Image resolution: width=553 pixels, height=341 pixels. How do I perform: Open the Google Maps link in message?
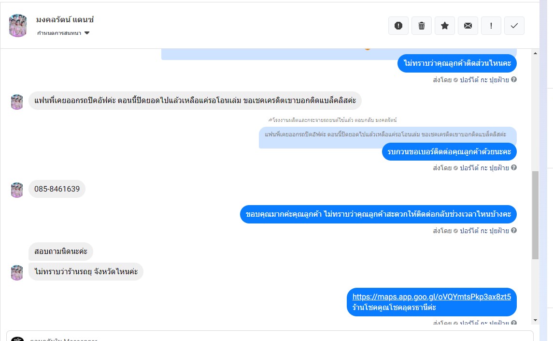pos(432,297)
